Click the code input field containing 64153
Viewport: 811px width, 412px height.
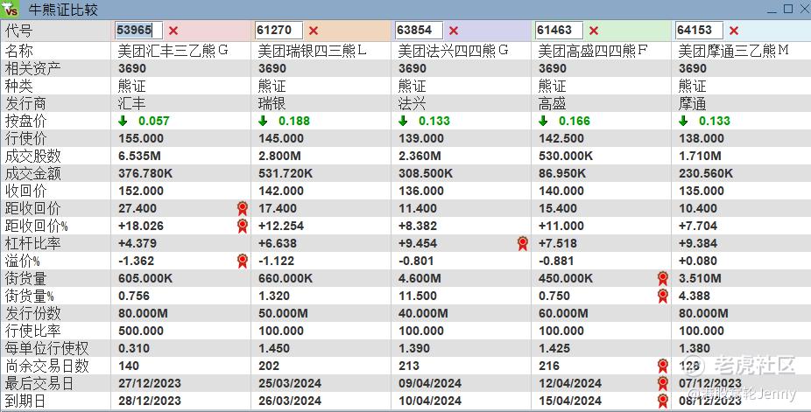[699, 31]
